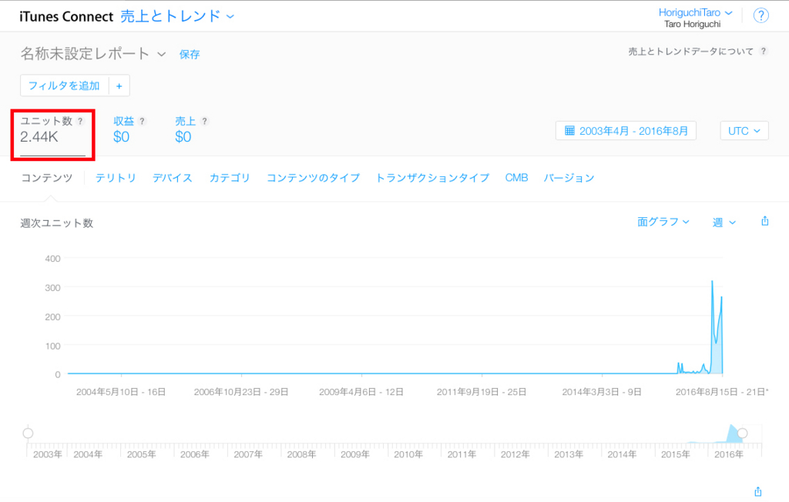
Task: Click the 400 y-axis value
Action: coord(53,259)
